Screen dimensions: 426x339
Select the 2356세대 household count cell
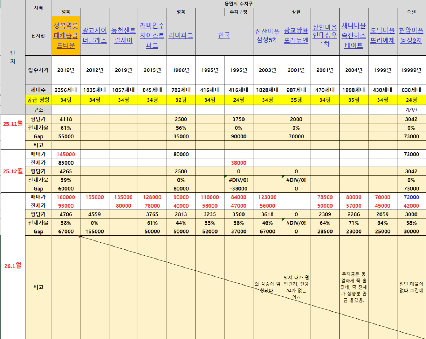(66, 90)
